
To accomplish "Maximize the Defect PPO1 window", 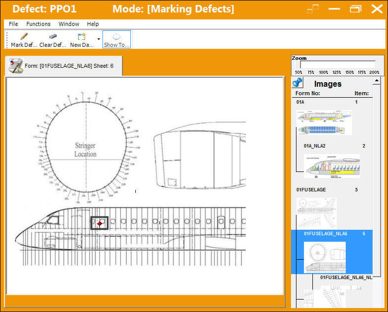I will [x=356, y=9].
